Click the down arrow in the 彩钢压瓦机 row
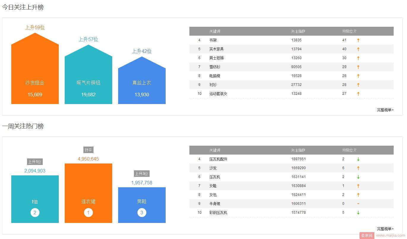Screen dimensions: 407x239 point(358,213)
